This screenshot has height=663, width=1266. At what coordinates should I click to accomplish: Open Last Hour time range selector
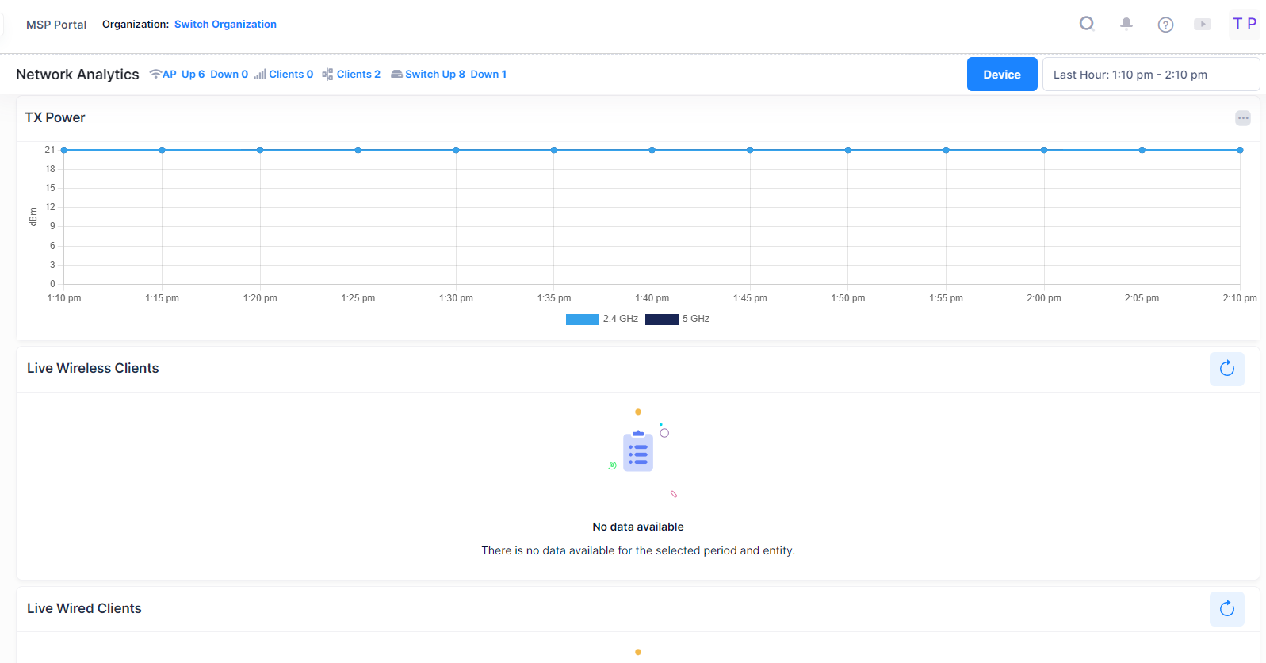1151,75
